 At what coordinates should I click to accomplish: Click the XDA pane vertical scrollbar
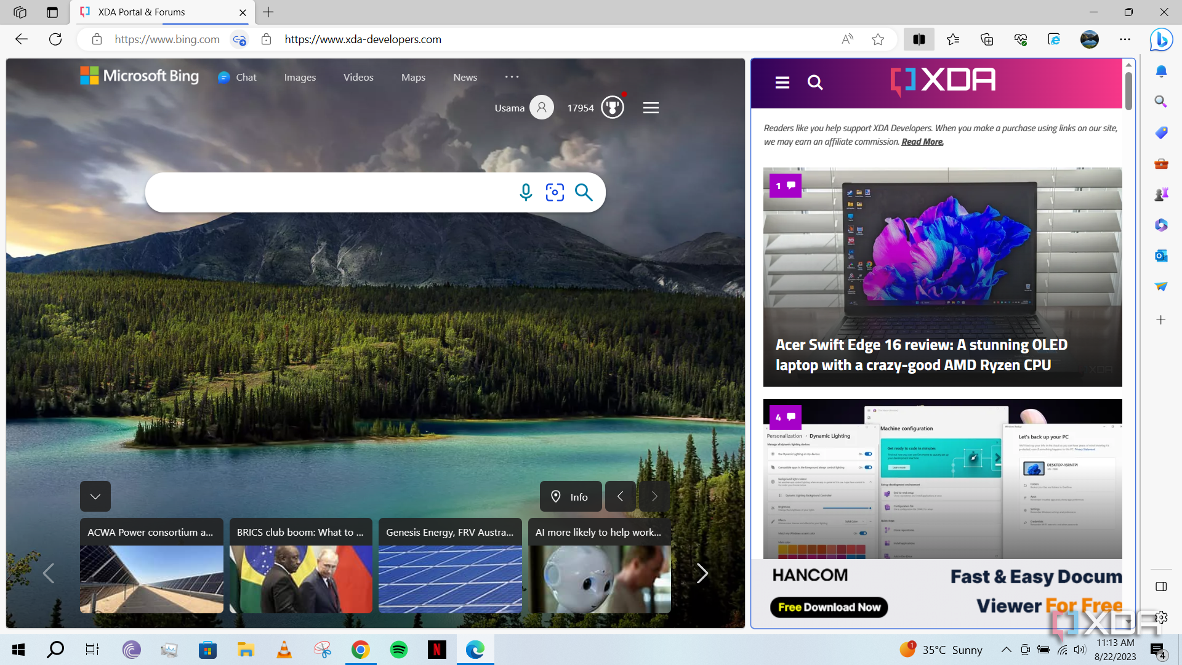tap(1128, 92)
